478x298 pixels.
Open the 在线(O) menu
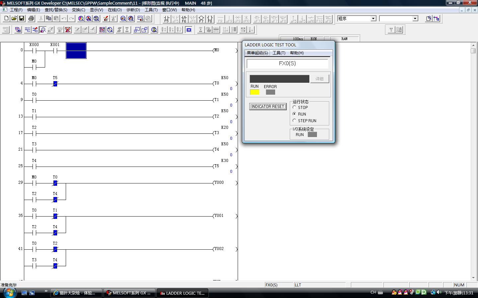pos(115,10)
